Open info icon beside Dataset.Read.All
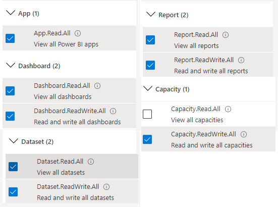Viewport: 278px width, 207px height. tap(91, 162)
